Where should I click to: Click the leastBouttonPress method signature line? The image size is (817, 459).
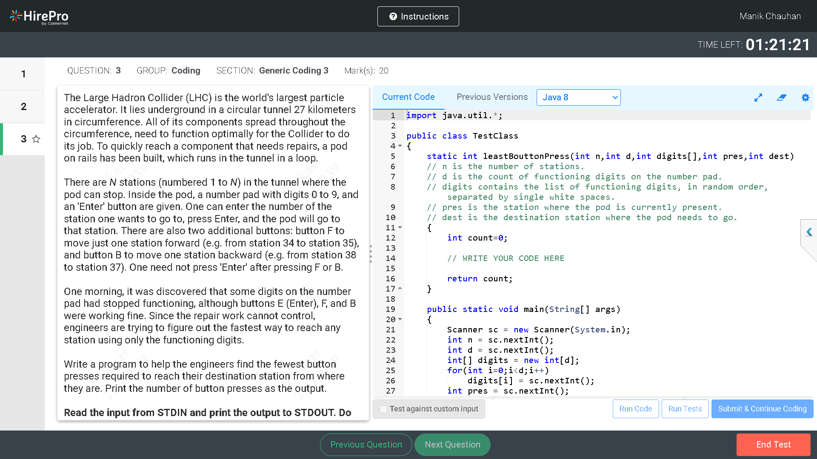pos(610,156)
